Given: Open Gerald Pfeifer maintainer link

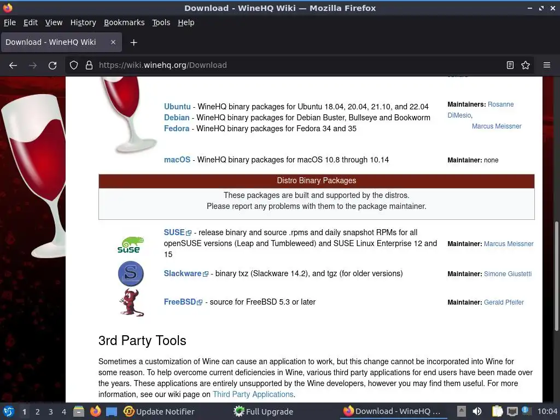Looking at the screenshot, I should (504, 302).
